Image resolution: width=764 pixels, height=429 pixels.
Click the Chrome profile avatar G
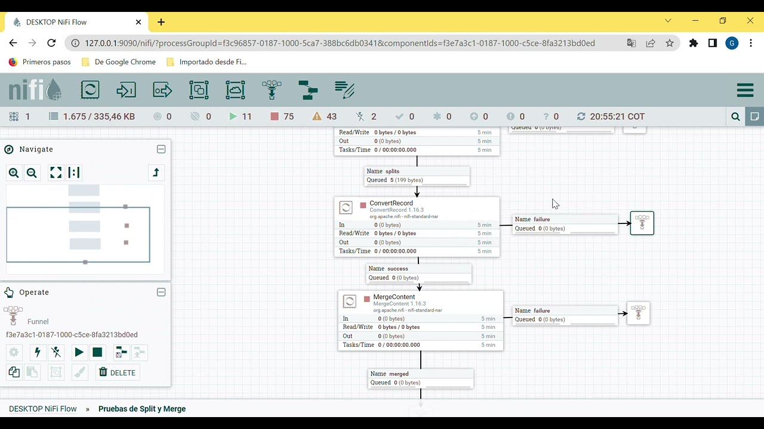pyautogui.click(x=732, y=43)
